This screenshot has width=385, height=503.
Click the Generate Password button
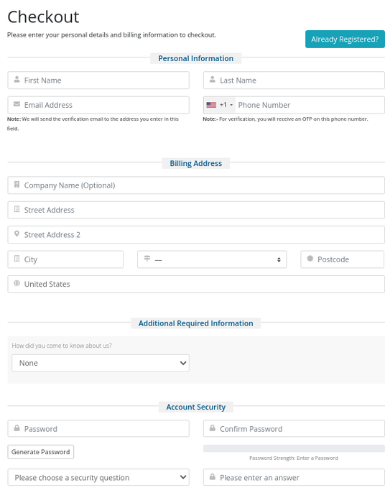[x=41, y=452]
